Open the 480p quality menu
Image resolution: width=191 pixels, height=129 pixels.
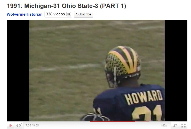click(164, 125)
